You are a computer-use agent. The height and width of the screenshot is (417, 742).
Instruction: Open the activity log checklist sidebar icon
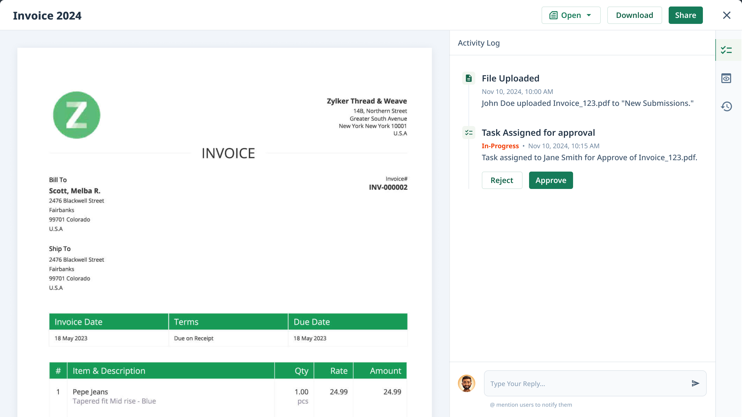726,50
